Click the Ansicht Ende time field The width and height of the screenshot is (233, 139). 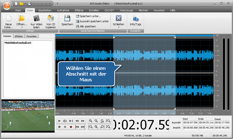tap(206, 128)
